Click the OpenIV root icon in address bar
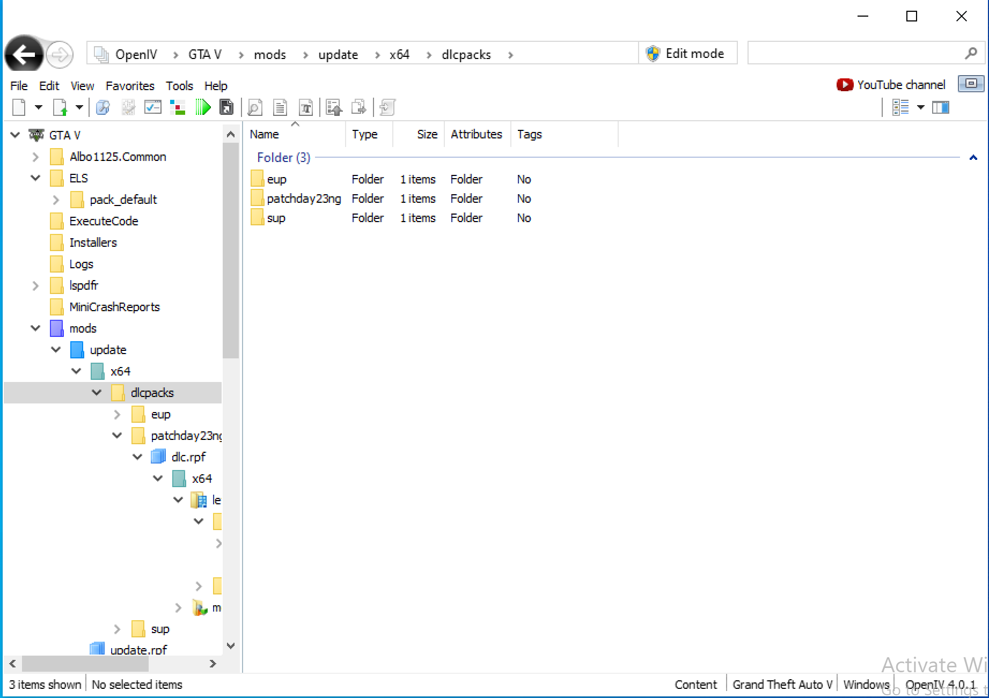This screenshot has height=698, width=989. pyautogui.click(x=101, y=54)
